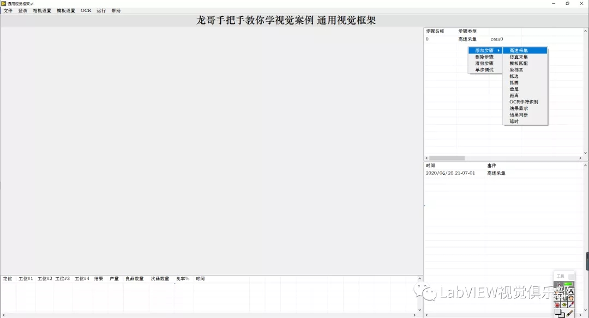This screenshot has width=589, height=318.
Task: Select the Edit Text tool in the tools palette
Action: (571, 291)
